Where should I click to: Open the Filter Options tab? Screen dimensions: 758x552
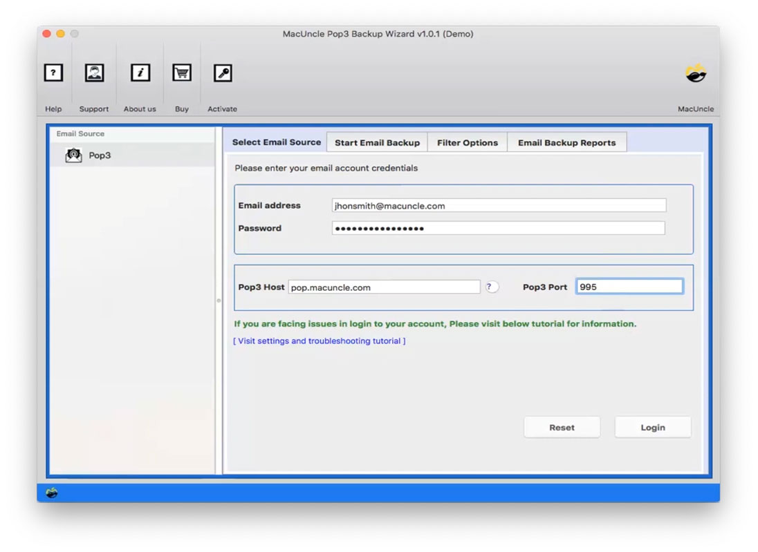coord(468,142)
